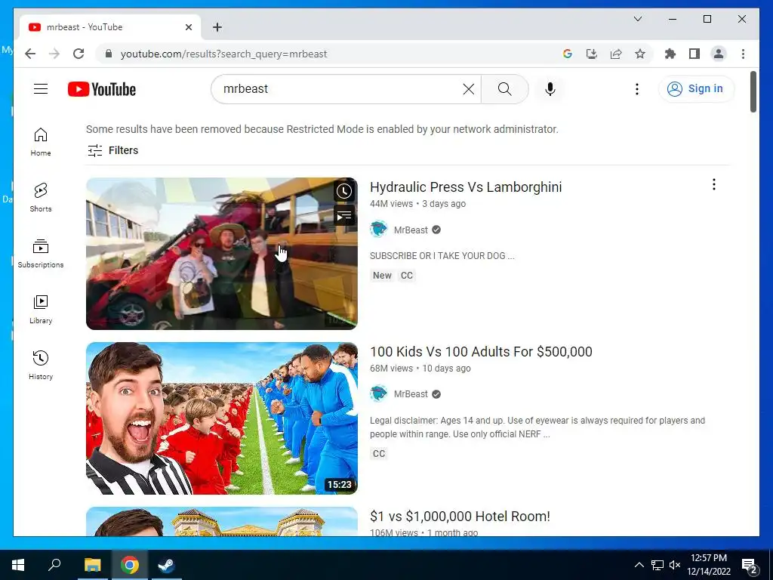Open MrBeast channel under 100 Kids video

click(x=411, y=394)
